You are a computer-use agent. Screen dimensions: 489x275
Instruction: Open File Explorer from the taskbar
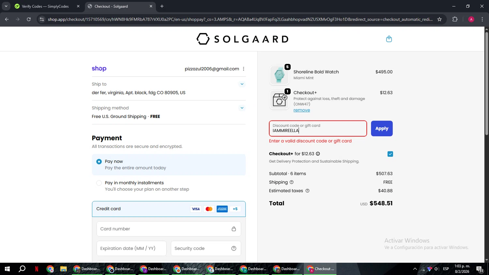click(x=63, y=269)
